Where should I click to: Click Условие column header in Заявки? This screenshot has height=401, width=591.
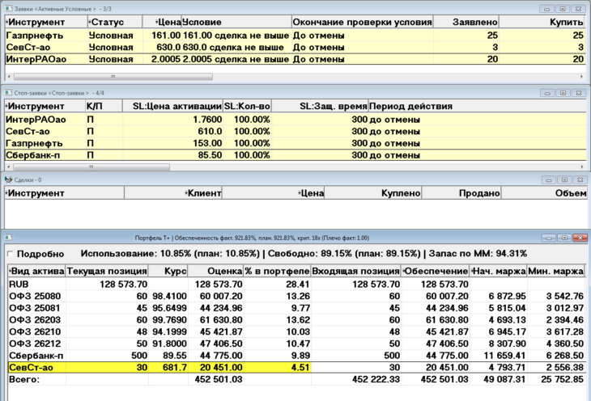[x=236, y=22]
